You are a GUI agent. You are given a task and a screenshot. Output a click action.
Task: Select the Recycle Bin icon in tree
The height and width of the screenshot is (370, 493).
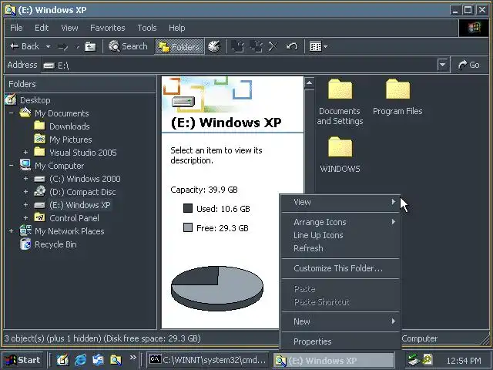[x=25, y=244]
